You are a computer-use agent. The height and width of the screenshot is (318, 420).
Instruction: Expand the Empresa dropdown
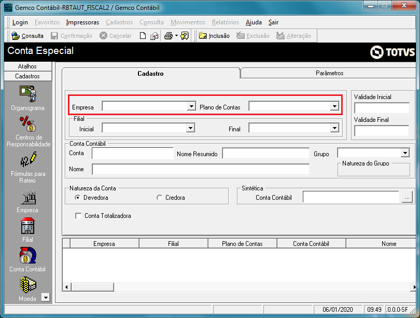(191, 106)
